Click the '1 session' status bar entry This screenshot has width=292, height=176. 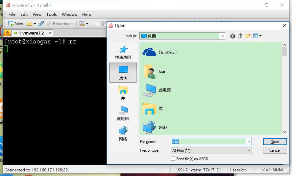coord(238,170)
